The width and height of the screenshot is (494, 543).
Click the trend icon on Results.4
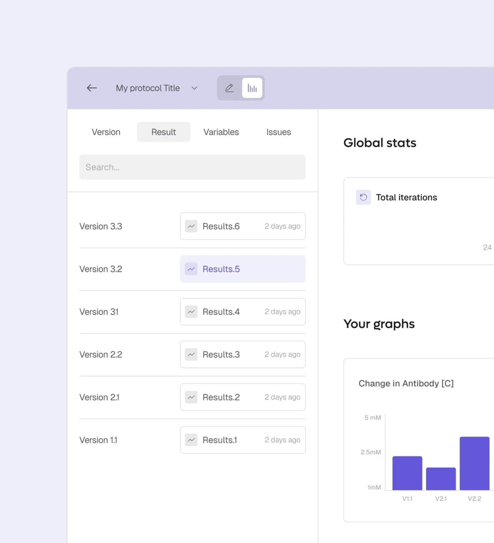click(191, 312)
